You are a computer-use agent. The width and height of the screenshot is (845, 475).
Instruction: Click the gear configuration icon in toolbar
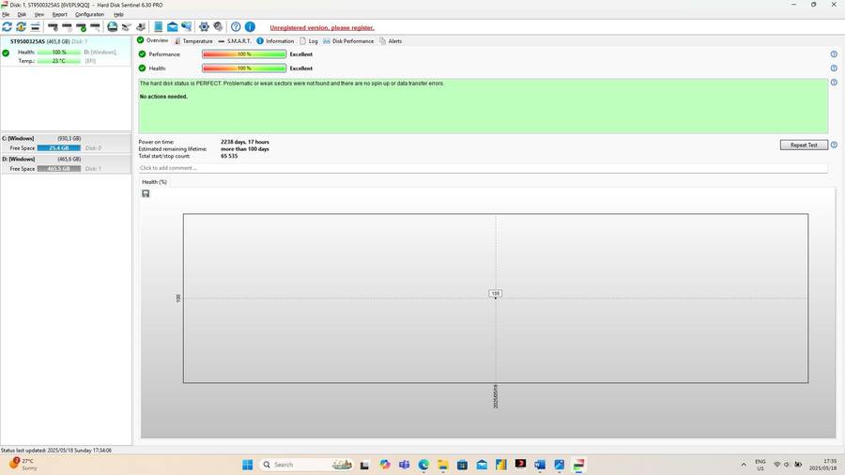pyautogui.click(x=204, y=27)
